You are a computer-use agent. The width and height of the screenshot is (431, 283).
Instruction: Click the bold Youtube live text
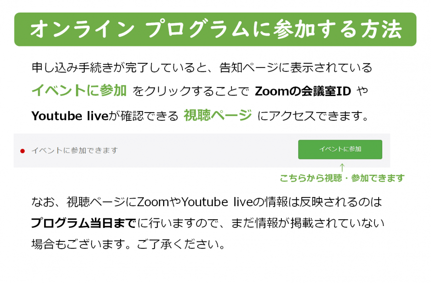[70, 116]
